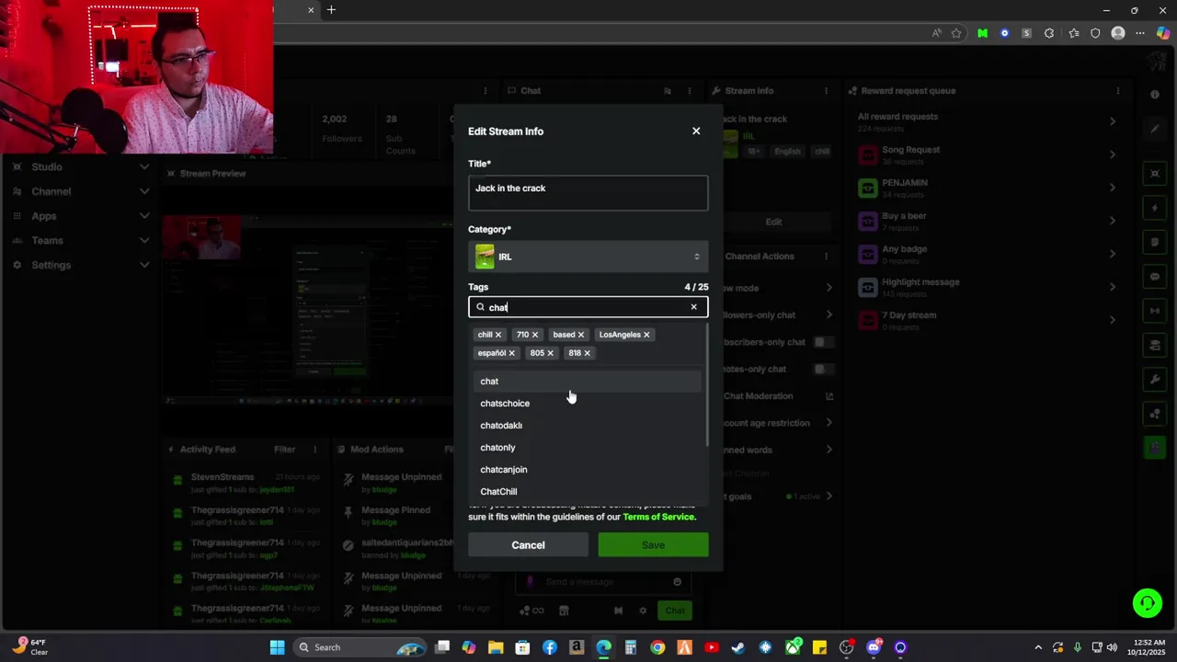Viewport: 1177px width, 662px height.
Task: Open Activity Feed panel options menu
Action: [315, 450]
